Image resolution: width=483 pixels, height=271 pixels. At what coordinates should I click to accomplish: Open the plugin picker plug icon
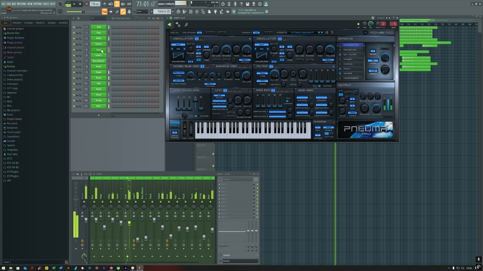pos(215,11)
